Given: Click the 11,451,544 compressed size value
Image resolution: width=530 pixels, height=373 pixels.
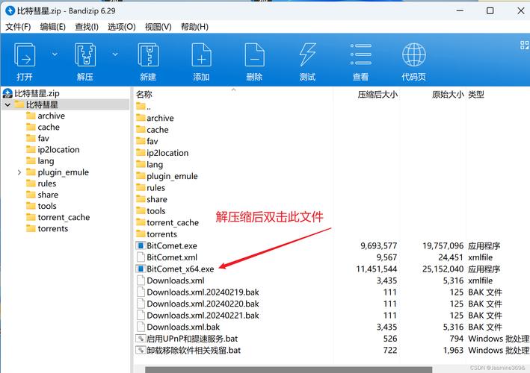Looking at the screenshot, I should [x=377, y=269].
